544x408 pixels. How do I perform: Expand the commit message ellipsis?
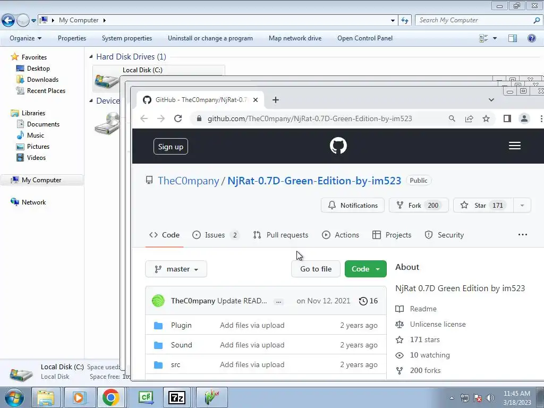pos(278,302)
